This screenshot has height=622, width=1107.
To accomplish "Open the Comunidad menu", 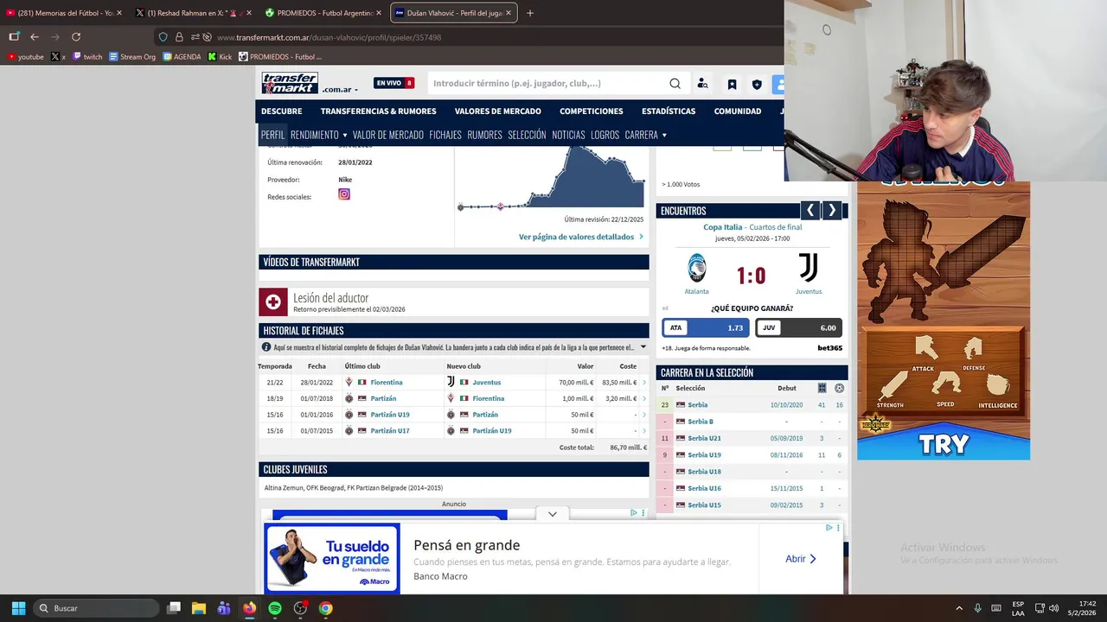I will [x=738, y=111].
